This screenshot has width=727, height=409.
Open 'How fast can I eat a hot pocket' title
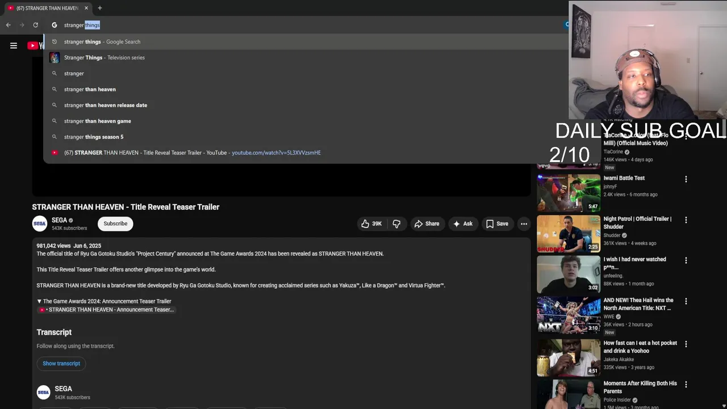coord(640,347)
